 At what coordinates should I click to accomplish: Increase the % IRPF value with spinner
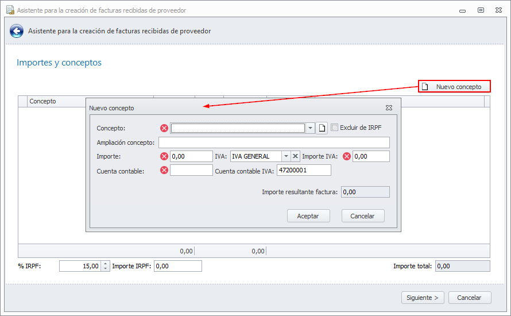[x=105, y=264]
